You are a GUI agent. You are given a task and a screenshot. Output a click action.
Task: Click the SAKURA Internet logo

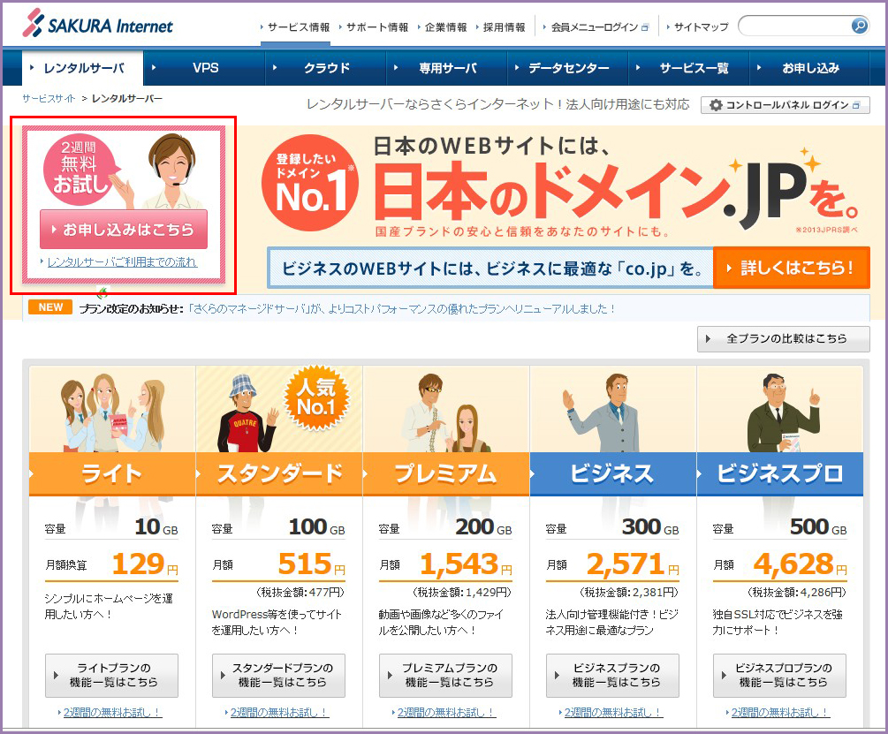pos(98,25)
